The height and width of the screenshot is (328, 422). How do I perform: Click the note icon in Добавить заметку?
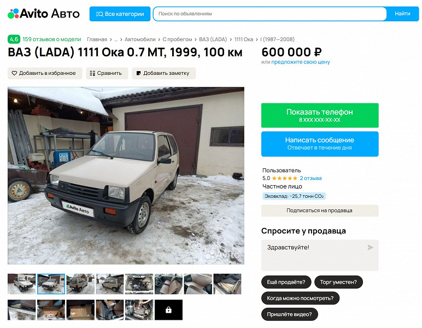pyautogui.click(x=139, y=73)
